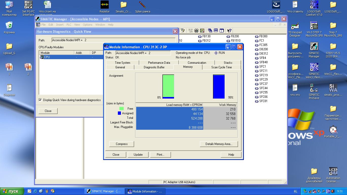347x195 pixels.
Task: Click the Print button
Action: point(161,155)
